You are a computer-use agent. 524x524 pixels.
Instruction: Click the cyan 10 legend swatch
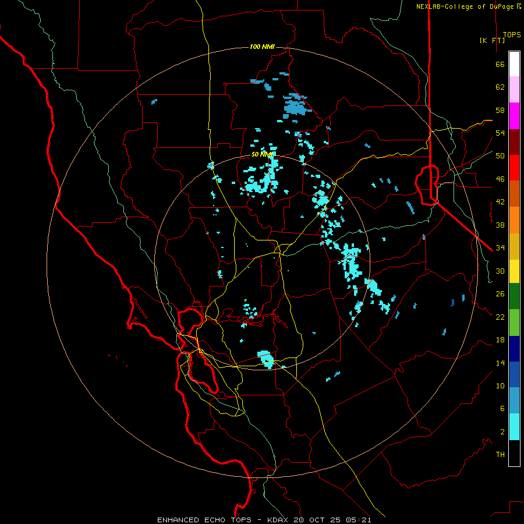(x=514, y=427)
